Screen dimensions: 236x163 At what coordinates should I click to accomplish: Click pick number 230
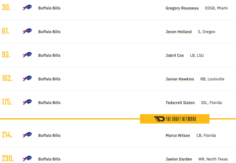(8, 158)
